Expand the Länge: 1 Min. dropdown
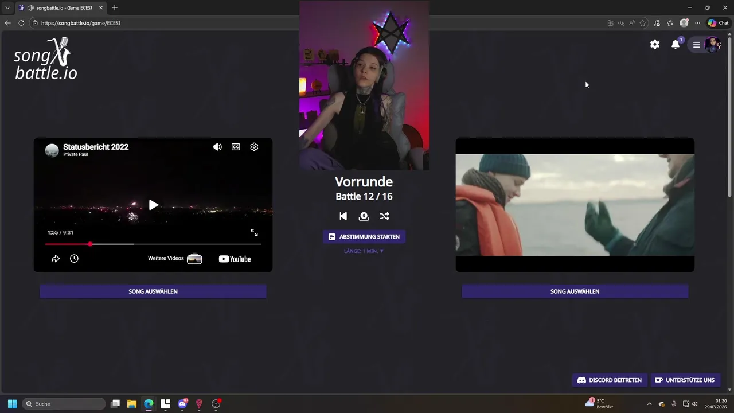The image size is (734, 413). coord(364,251)
